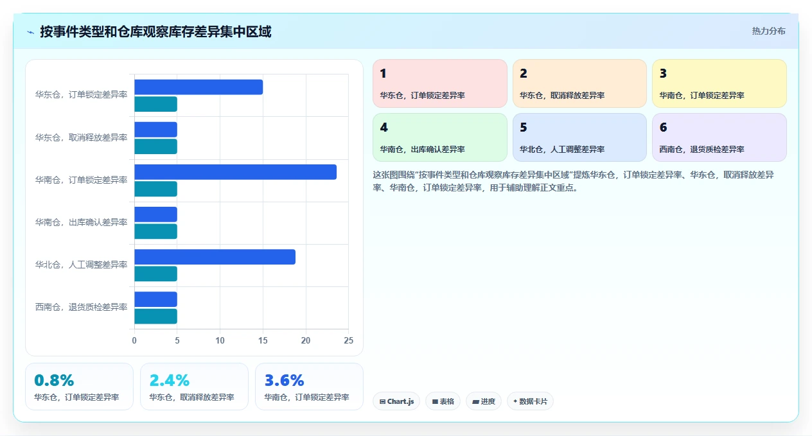Open rank card 6 西南仓，退货质检差异率
812x436 pixels.
[x=719, y=137]
